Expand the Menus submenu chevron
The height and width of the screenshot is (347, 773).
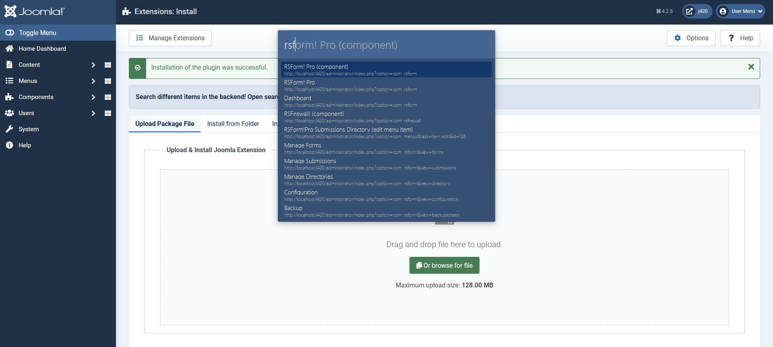click(93, 81)
